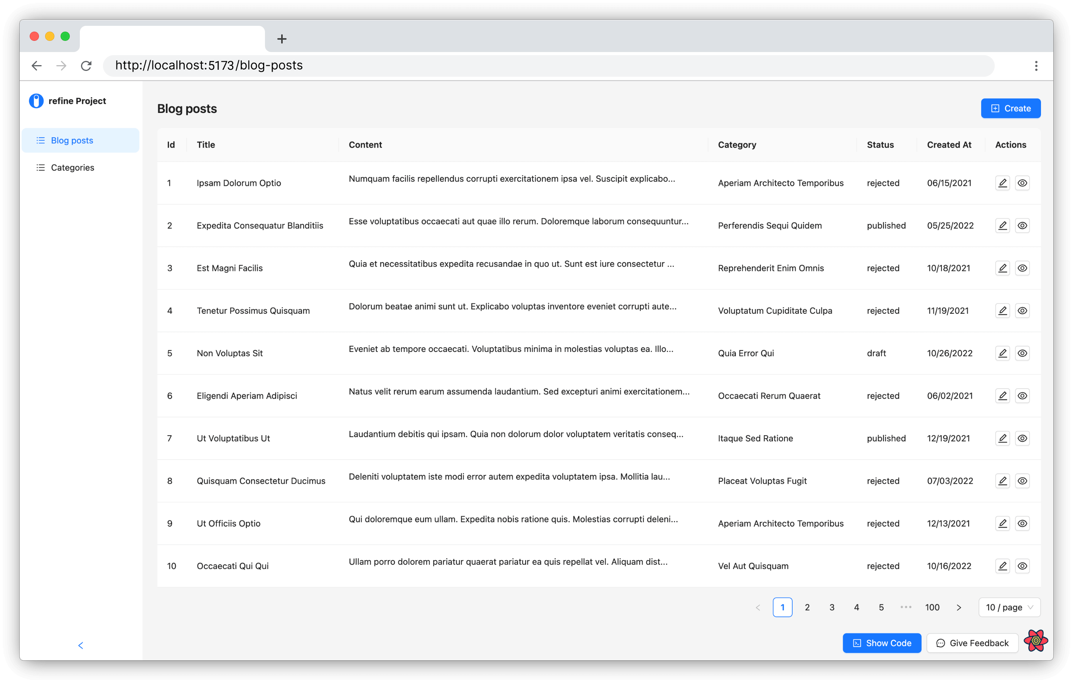
Task: Click the refine Project logo icon
Action: (36, 101)
